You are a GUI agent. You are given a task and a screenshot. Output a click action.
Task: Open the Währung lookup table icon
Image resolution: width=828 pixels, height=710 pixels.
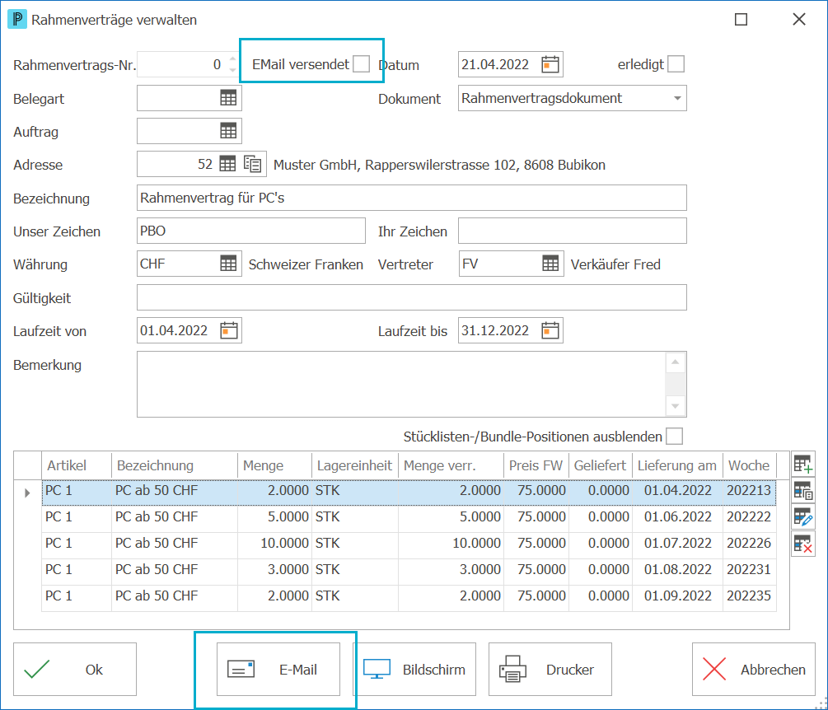(228, 264)
